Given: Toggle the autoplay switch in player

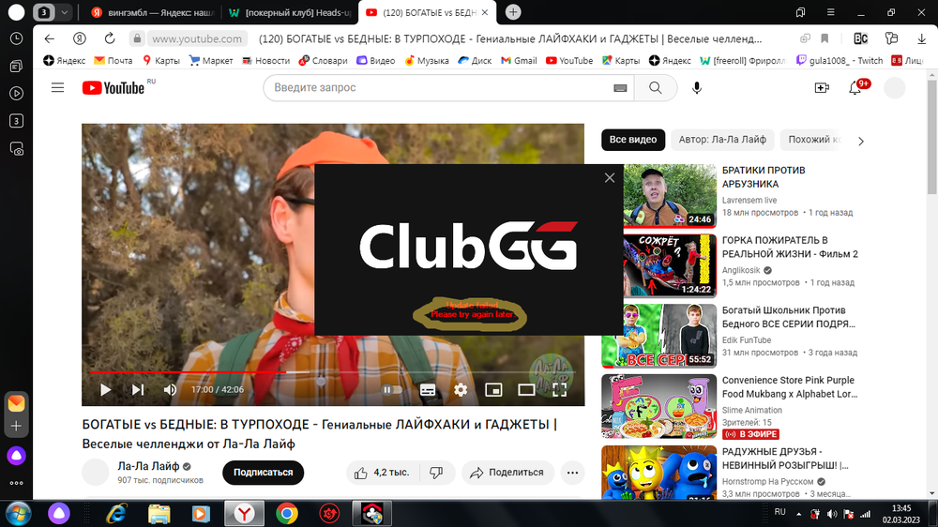Looking at the screenshot, I should click(x=391, y=389).
